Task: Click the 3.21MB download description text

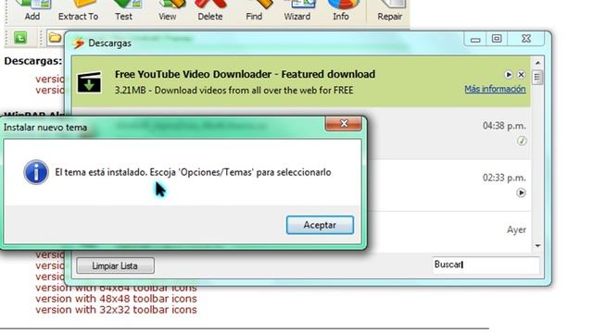Action: point(233,91)
